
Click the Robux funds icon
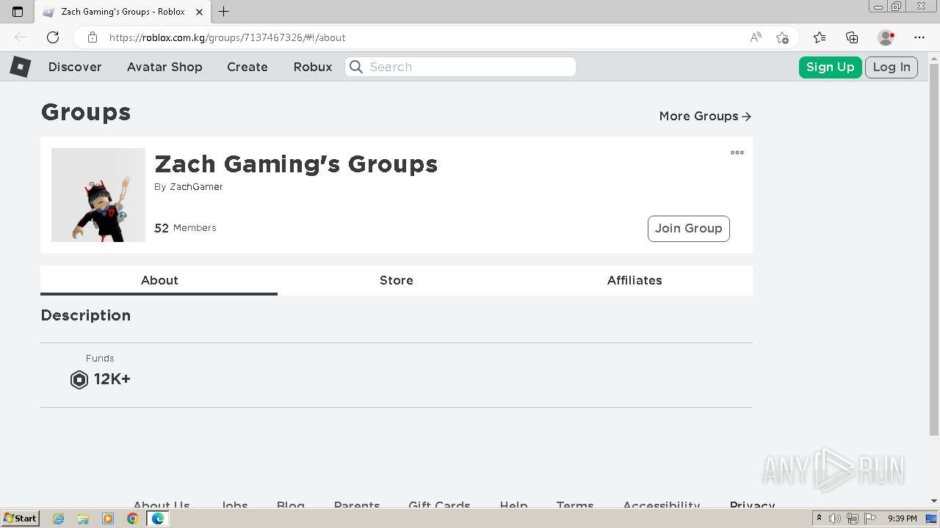click(79, 379)
